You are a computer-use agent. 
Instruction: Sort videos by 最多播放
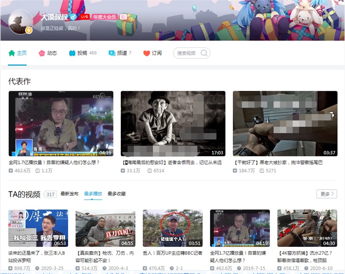coord(93,194)
